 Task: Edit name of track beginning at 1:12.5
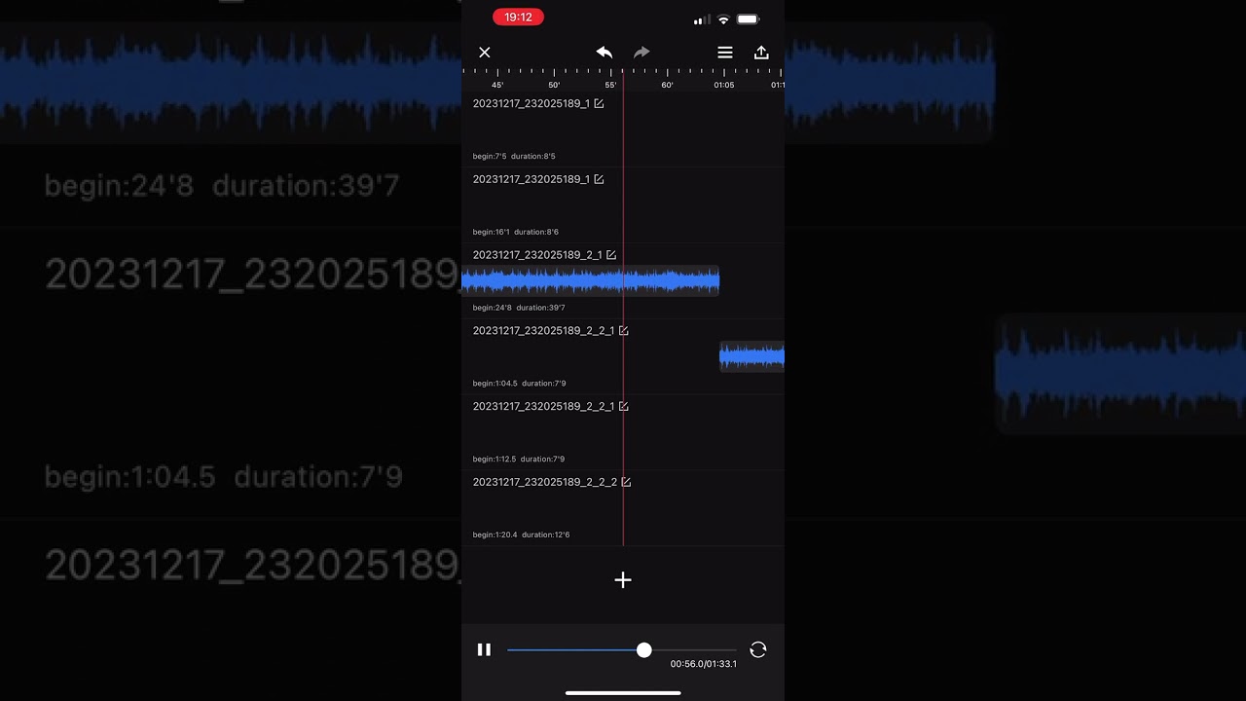[x=624, y=407]
